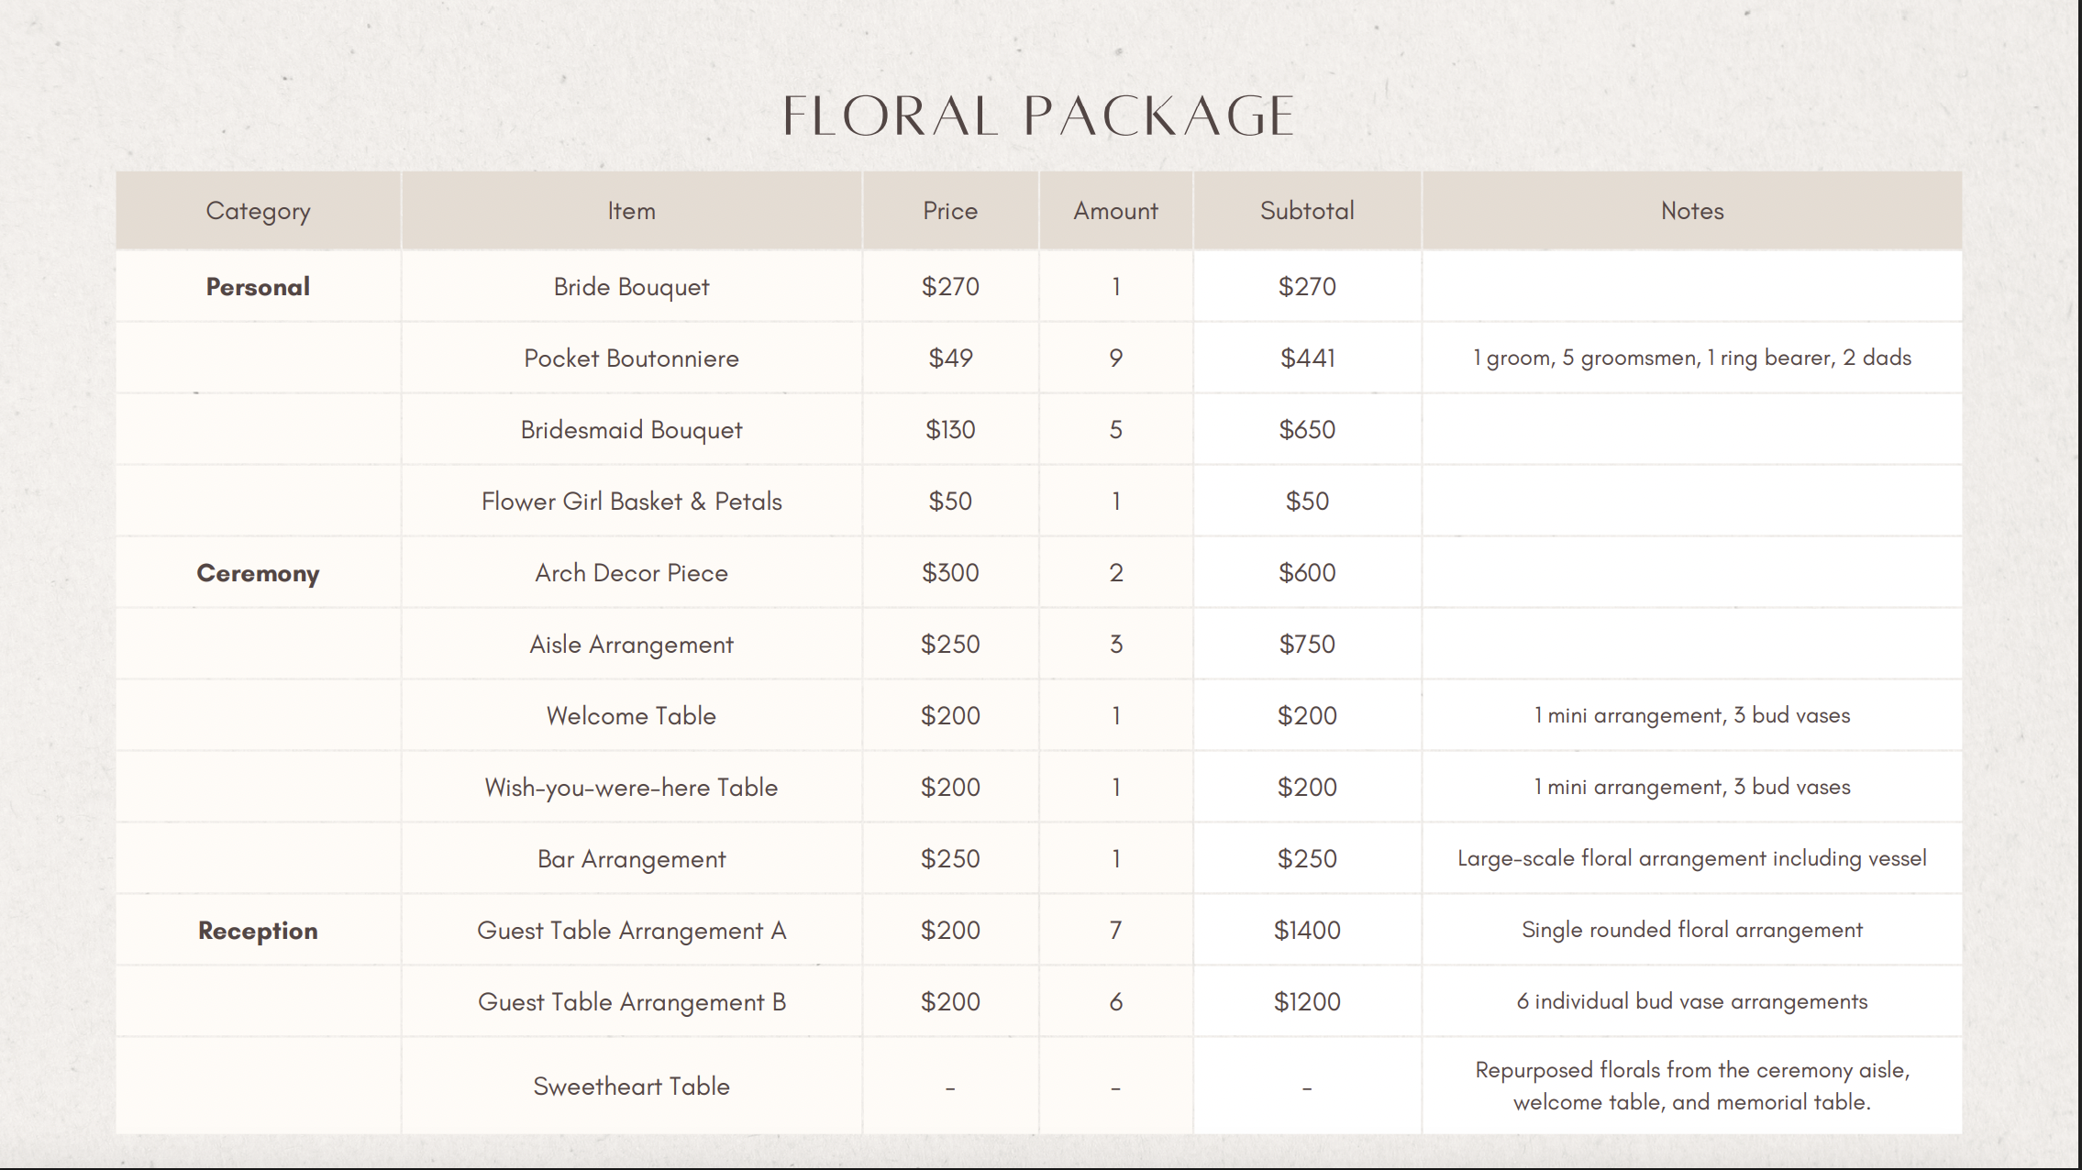
Task: Select the Bridesmaid Bouquet $130 price
Action: (950, 430)
